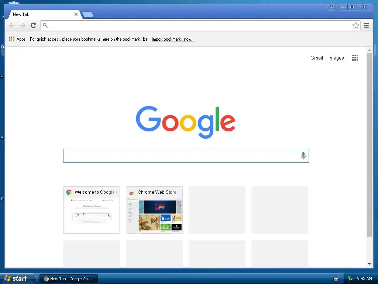Click the Import bookmarks now link
The image size is (378, 284).
click(173, 39)
